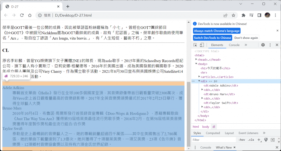Toggle :hov element state panel
Image resolution: width=281 pixels, height=151 pixels.
tap(242, 140)
